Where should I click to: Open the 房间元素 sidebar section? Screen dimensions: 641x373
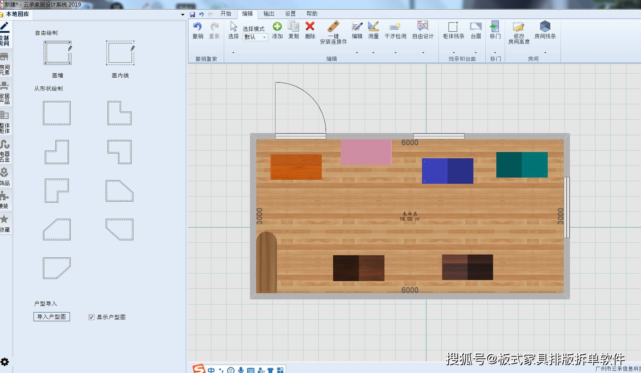point(5,64)
